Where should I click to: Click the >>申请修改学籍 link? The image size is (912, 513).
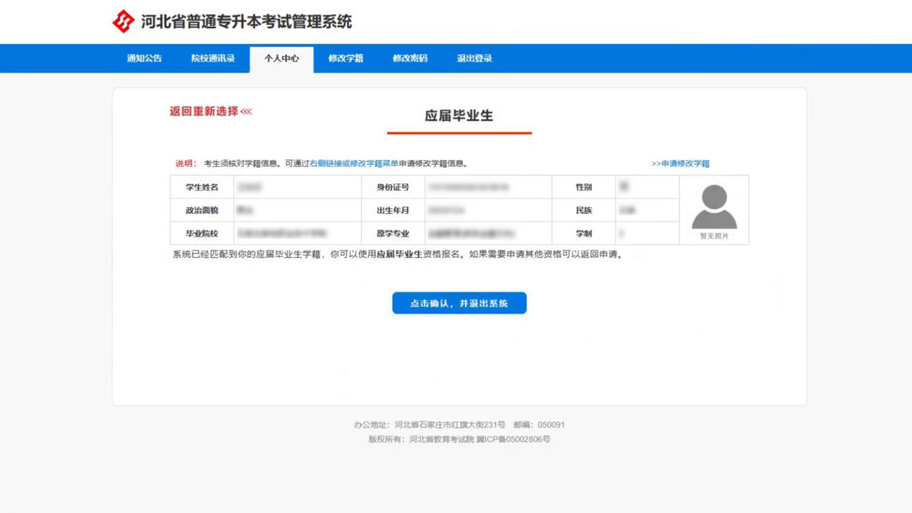pyautogui.click(x=680, y=163)
